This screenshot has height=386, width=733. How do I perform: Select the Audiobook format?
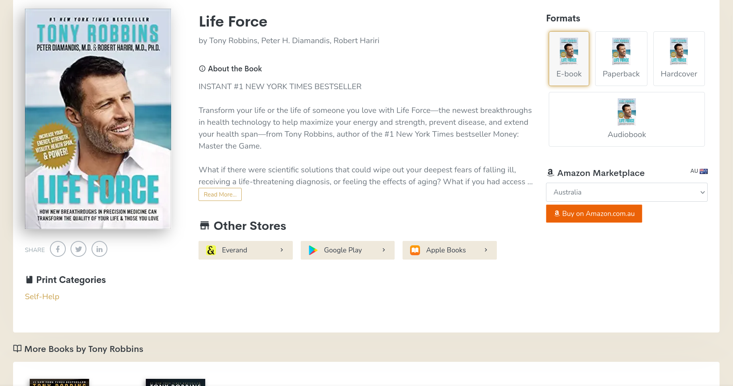click(x=626, y=119)
